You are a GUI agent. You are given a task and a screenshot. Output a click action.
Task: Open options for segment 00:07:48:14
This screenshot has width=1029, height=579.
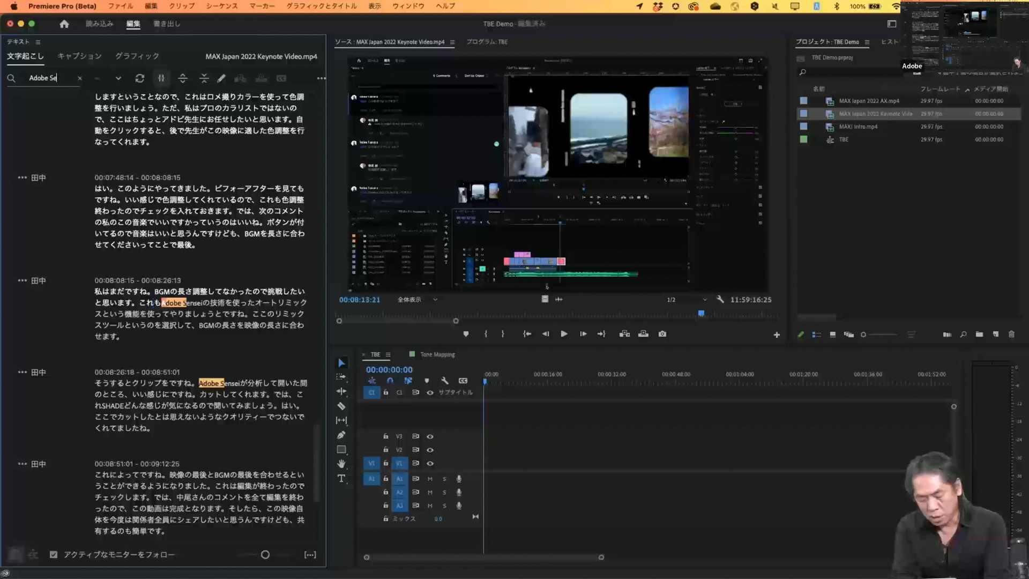tap(22, 177)
